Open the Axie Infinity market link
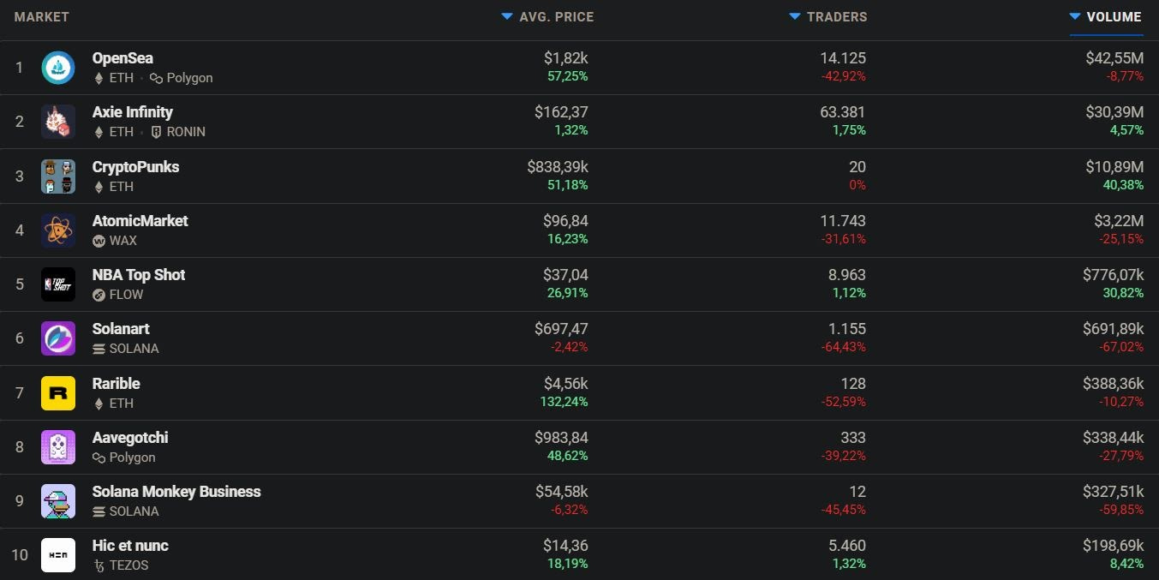The height and width of the screenshot is (580, 1159). pyautogui.click(x=132, y=112)
